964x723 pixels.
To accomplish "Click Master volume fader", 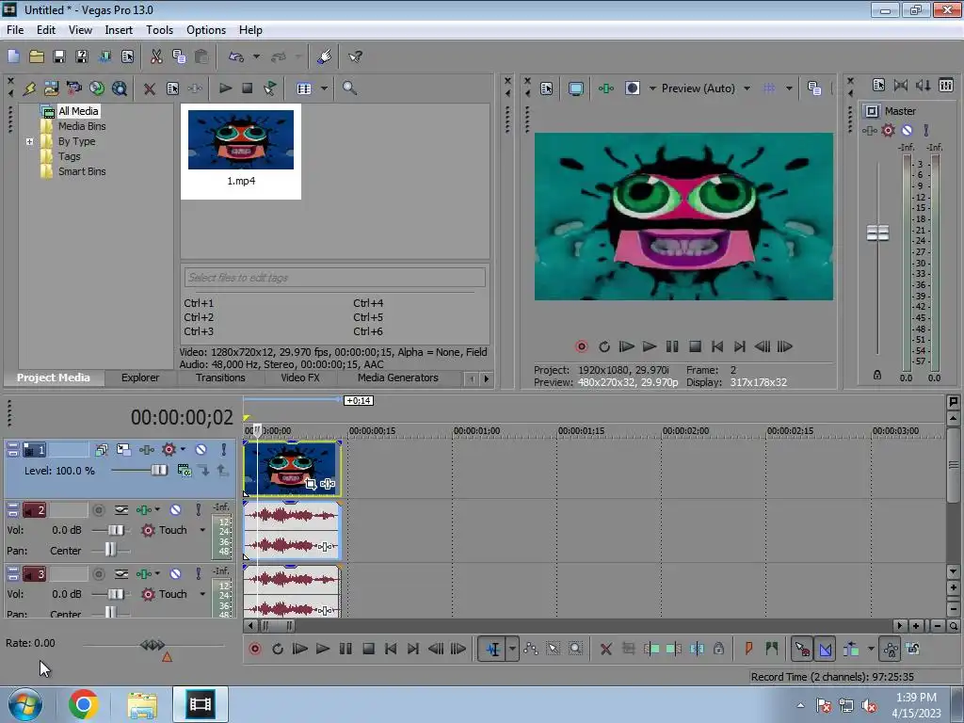I will click(x=877, y=233).
